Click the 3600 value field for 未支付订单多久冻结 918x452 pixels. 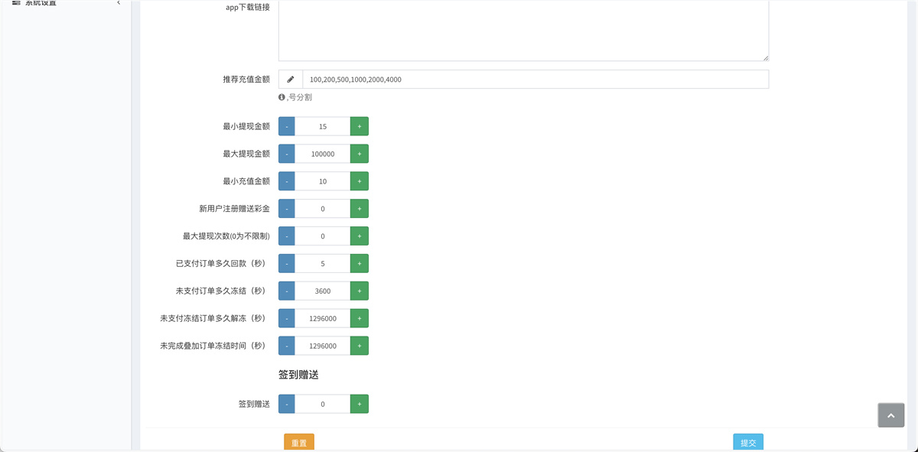[322, 291]
